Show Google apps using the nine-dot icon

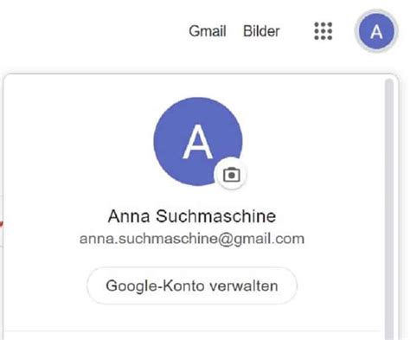323,31
